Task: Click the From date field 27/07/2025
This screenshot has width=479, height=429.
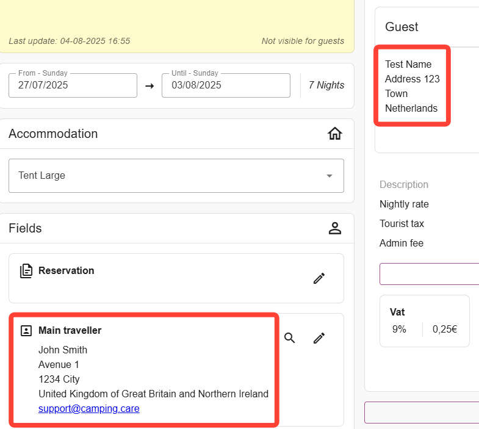Action: tap(73, 85)
